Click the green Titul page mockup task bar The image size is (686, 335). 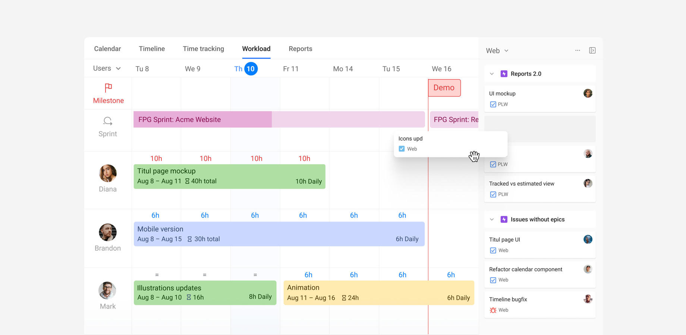[229, 176]
